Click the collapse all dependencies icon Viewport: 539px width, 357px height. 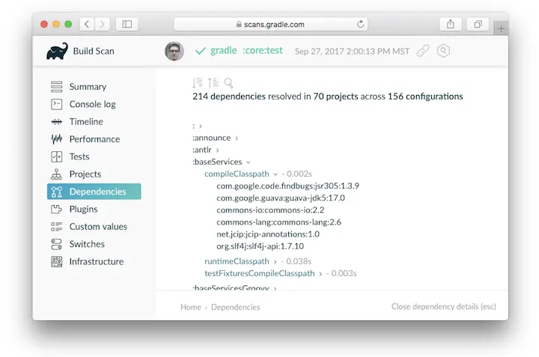(x=213, y=83)
